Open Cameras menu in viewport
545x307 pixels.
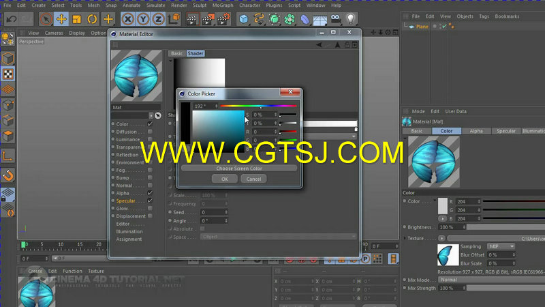[54, 33]
